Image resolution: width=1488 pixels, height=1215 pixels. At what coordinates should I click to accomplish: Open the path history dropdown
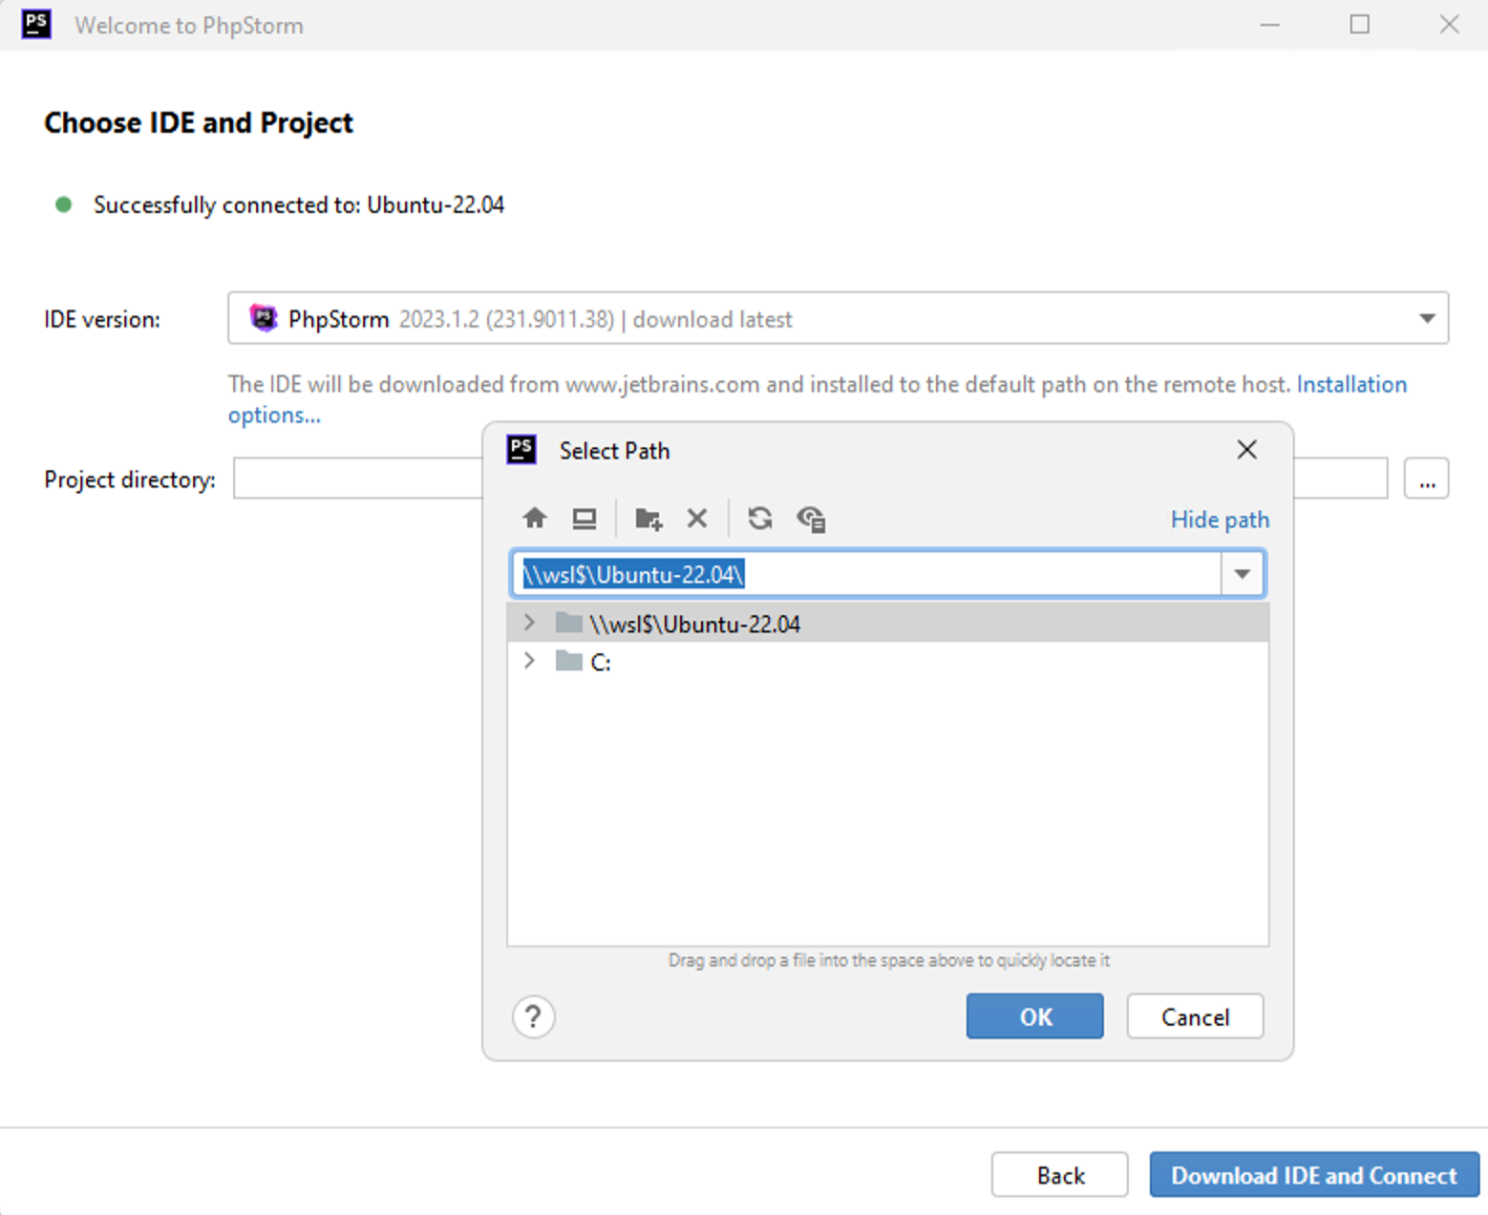1242,573
